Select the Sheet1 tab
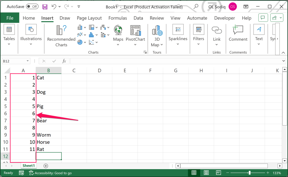The height and width of the screenshot is (177, 288). tap(29, 166)
